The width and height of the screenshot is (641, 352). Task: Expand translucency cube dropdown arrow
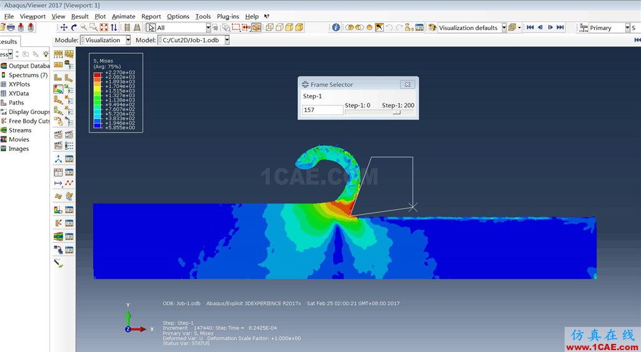pos(519,28)
